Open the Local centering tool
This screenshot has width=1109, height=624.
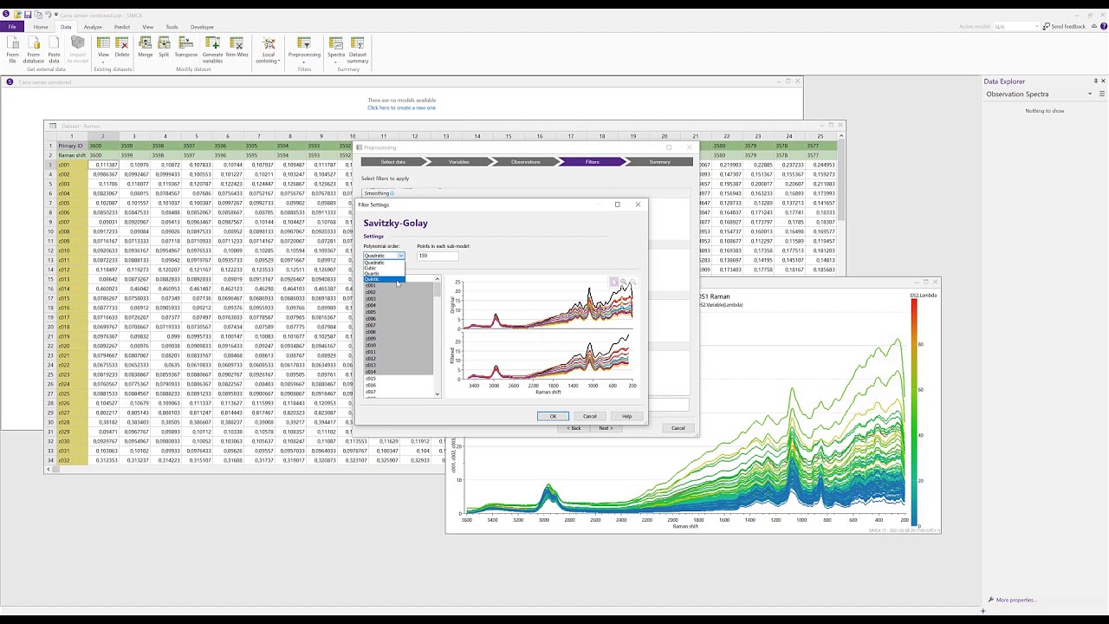tap(269, 50)
